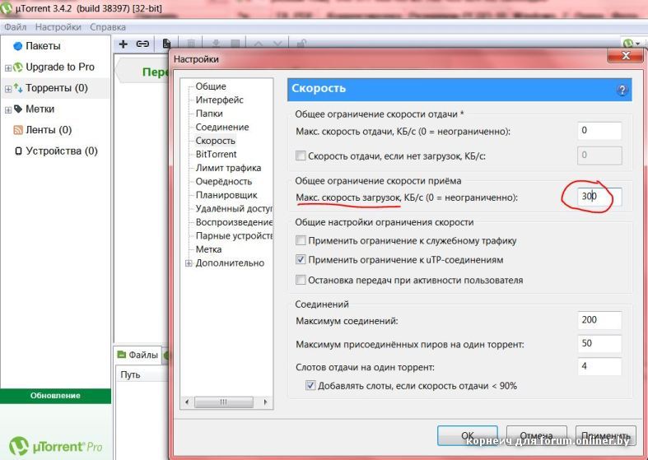Click the Макс. скорость загрузок field showing 300
The width and height of the screenshot is (648, 460).
[599, 197]
